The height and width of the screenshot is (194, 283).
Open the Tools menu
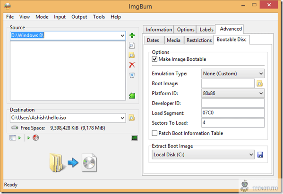click(99, 17)
